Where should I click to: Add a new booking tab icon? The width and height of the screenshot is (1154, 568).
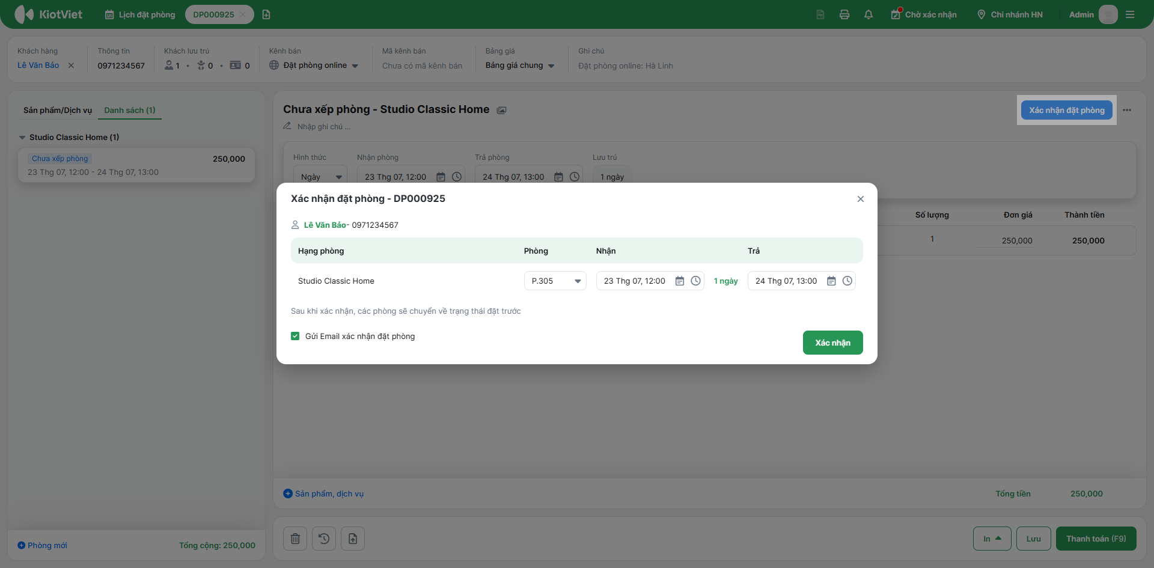pos(266,14)
